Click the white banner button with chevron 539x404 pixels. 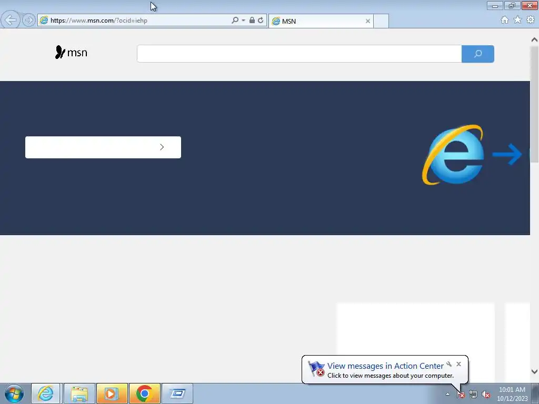click(103, 147)
